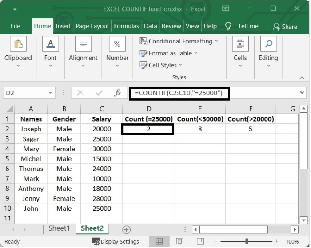Click the Number format percent icon

[117, 44]
